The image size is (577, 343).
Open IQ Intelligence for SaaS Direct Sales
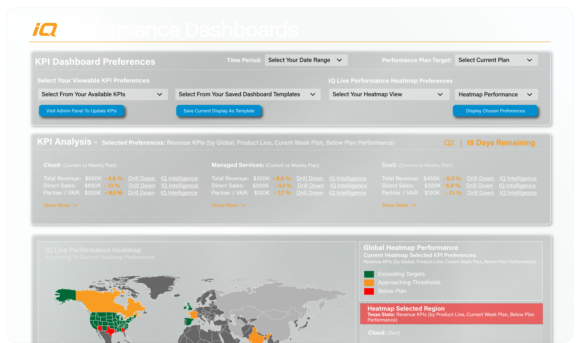click(x=517, y=186)
